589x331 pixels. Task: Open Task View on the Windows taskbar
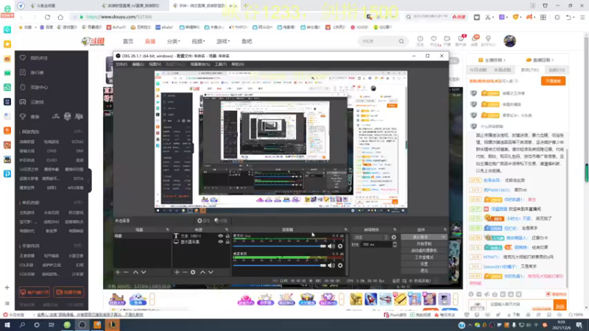52,325
